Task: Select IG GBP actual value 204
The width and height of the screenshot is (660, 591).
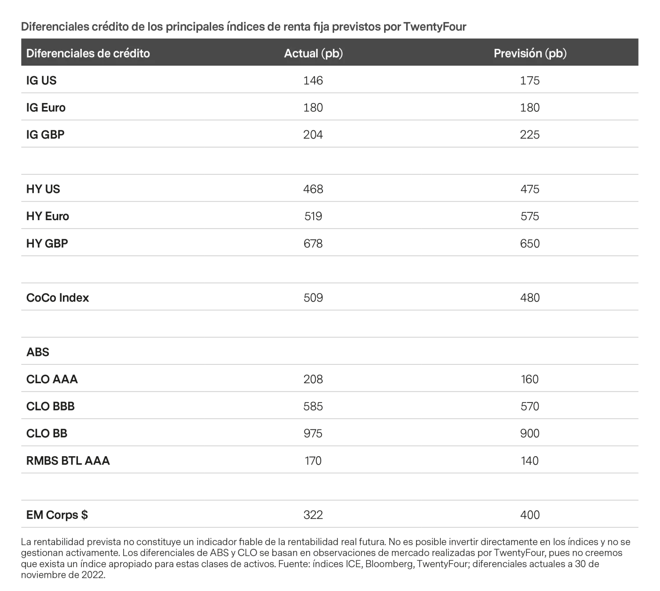Action: (x=313, y=135)
